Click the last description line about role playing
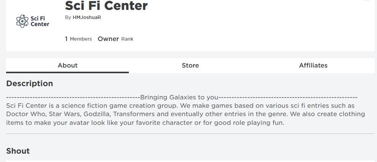Viewport: 377px width, 162px height. 145,123
